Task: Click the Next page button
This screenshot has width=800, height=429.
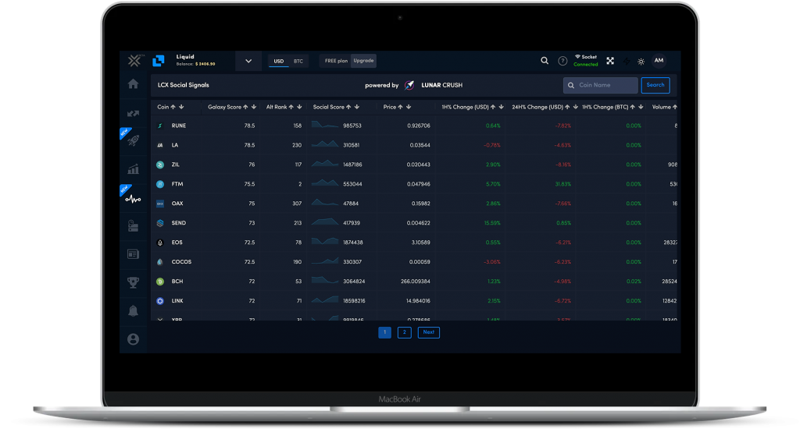Action: (429, 332)
